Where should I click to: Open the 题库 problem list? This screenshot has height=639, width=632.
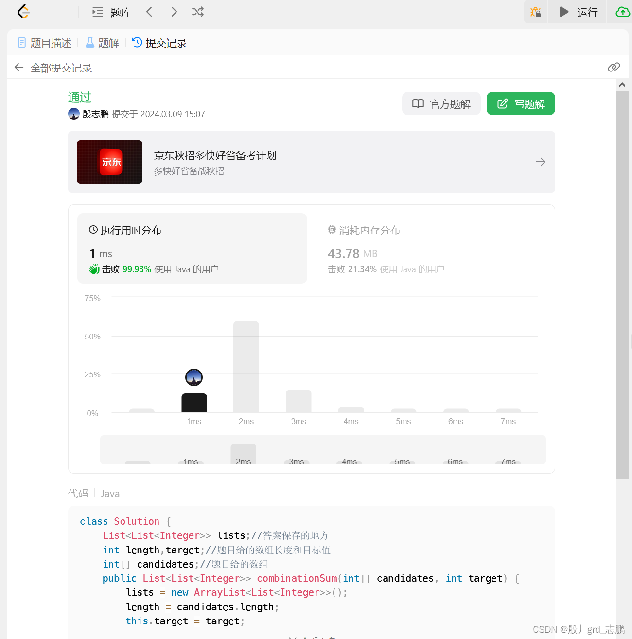tap(112, 12)
